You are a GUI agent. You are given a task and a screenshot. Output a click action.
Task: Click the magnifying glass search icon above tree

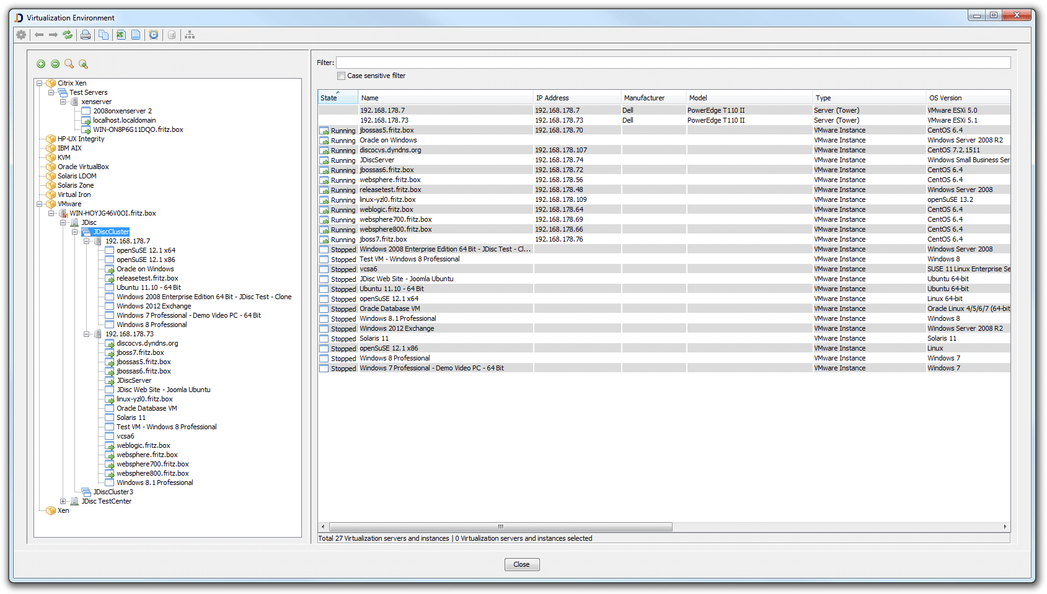69,64
